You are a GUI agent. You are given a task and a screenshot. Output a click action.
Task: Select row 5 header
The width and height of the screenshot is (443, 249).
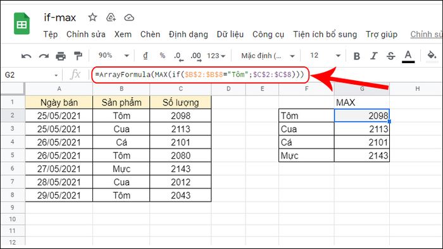pyautogui.click(x=13, y=155)
